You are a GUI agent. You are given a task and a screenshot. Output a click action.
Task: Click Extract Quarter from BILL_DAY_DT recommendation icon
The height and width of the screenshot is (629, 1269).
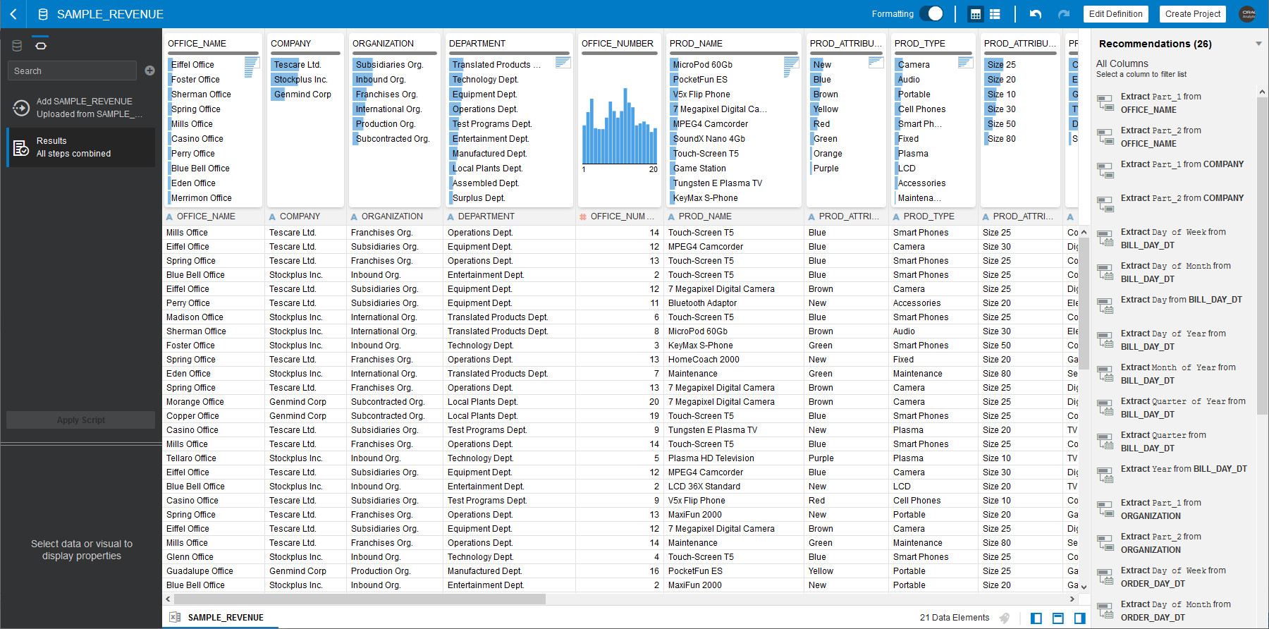pyautogui.click(x=1105, y=441)
